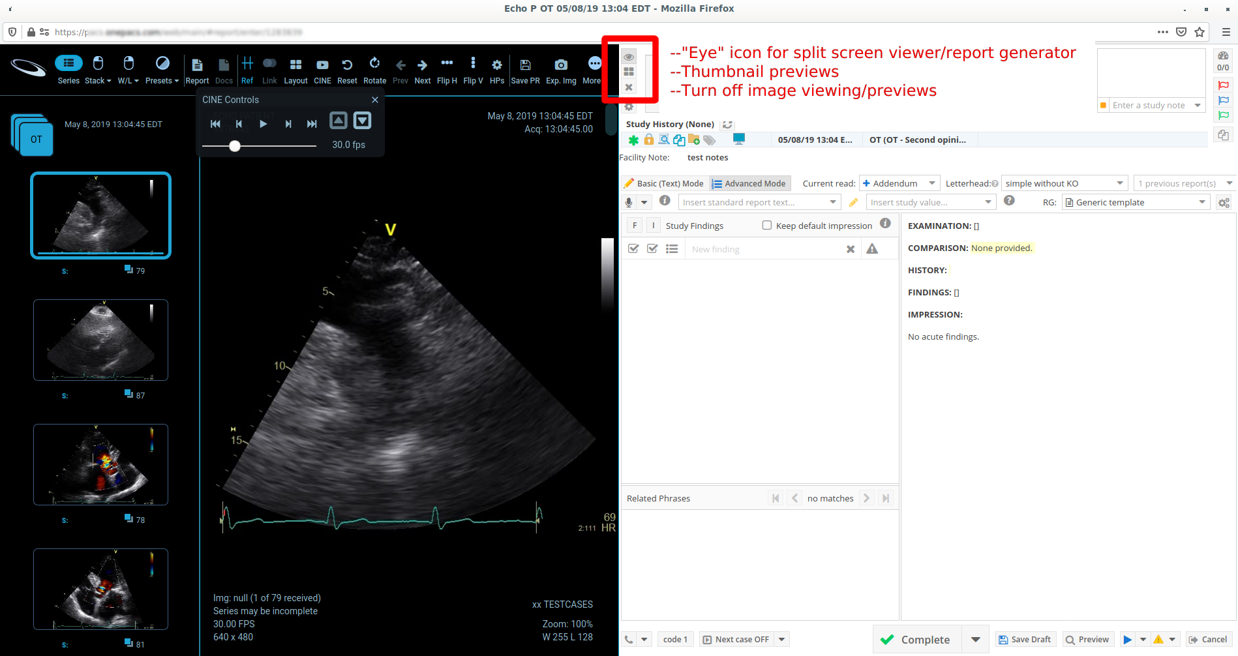Open the Stack mouse tool dropdown

98,70
